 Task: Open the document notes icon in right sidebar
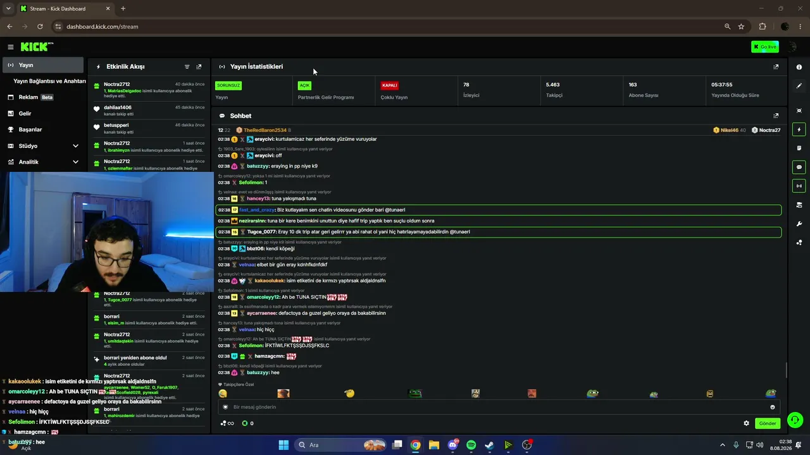pos(799,148)
